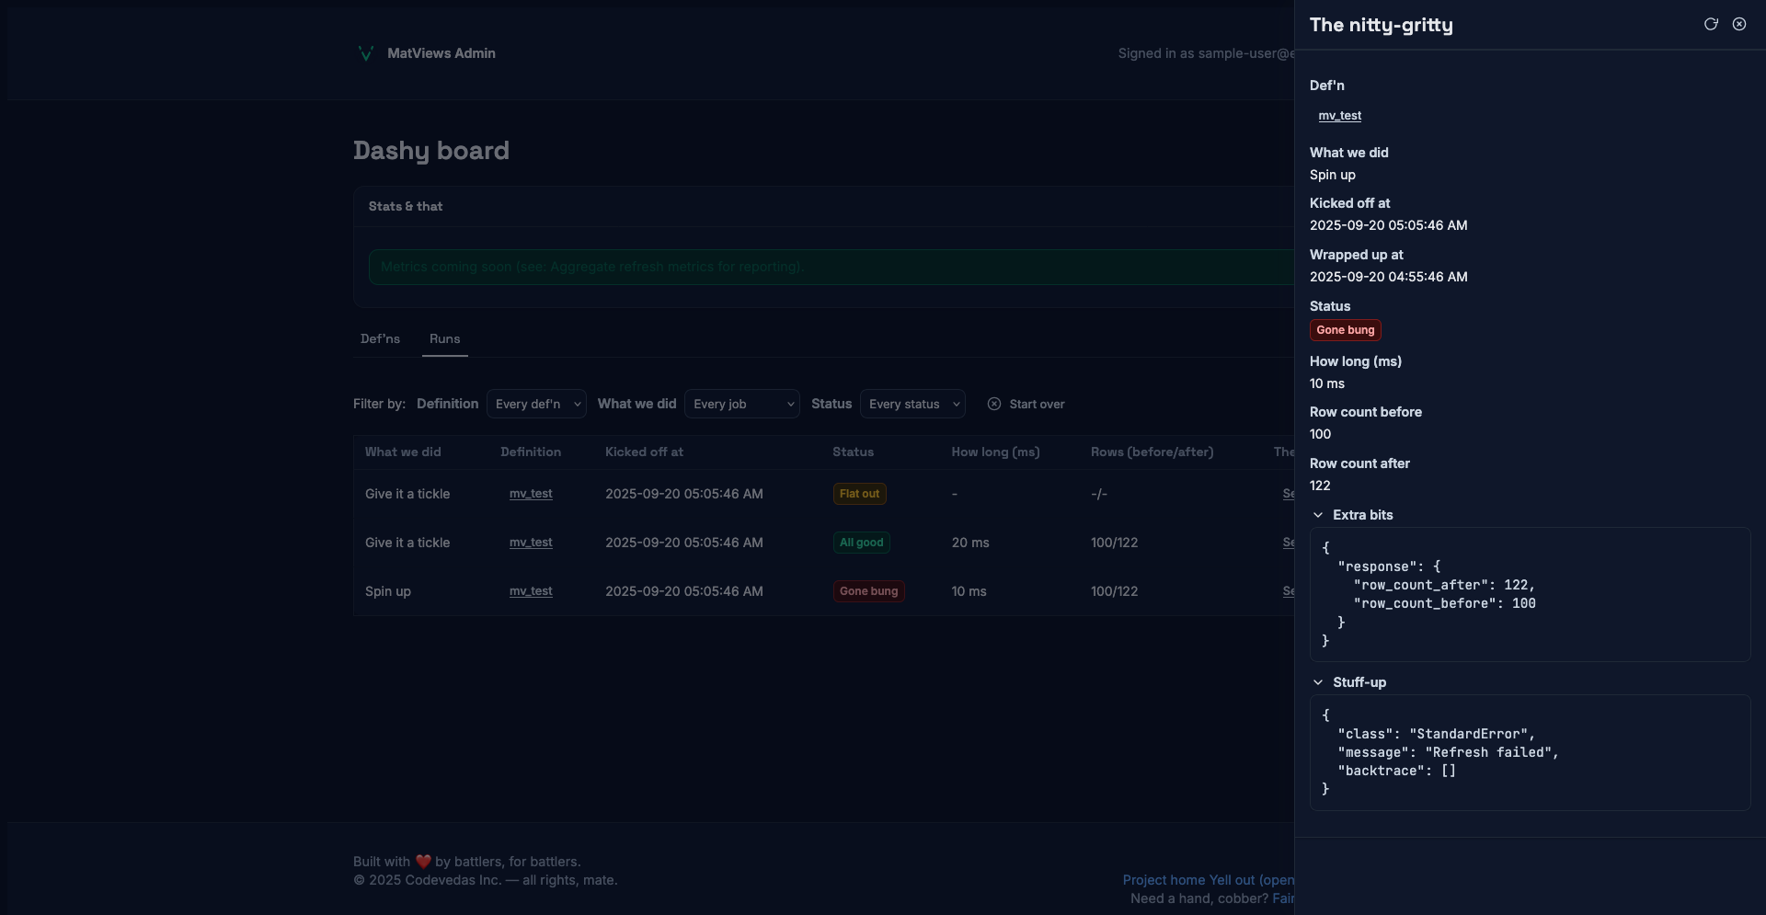The width and height of the screenshot is (1766, 915).
Task: Open mv_test link in Spin up row
Action: (x=531, y=591)
